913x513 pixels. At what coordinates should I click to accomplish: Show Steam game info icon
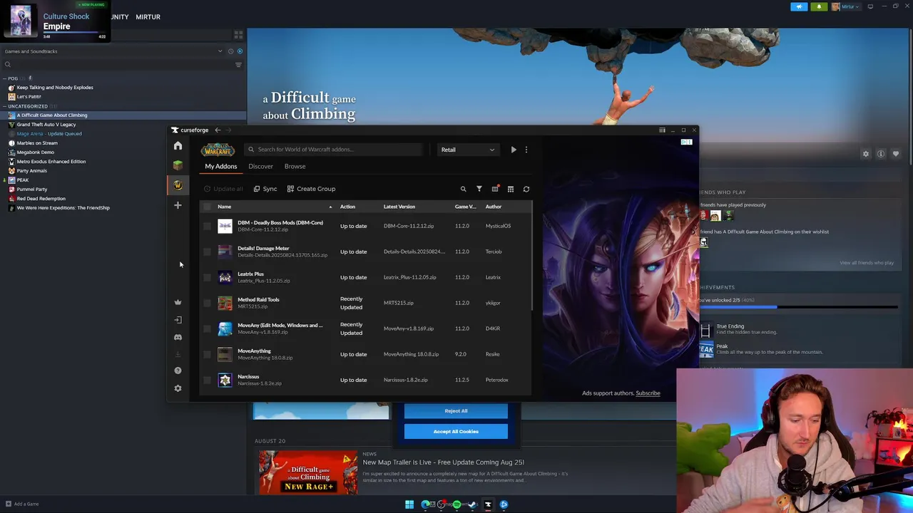click(881, 154)
